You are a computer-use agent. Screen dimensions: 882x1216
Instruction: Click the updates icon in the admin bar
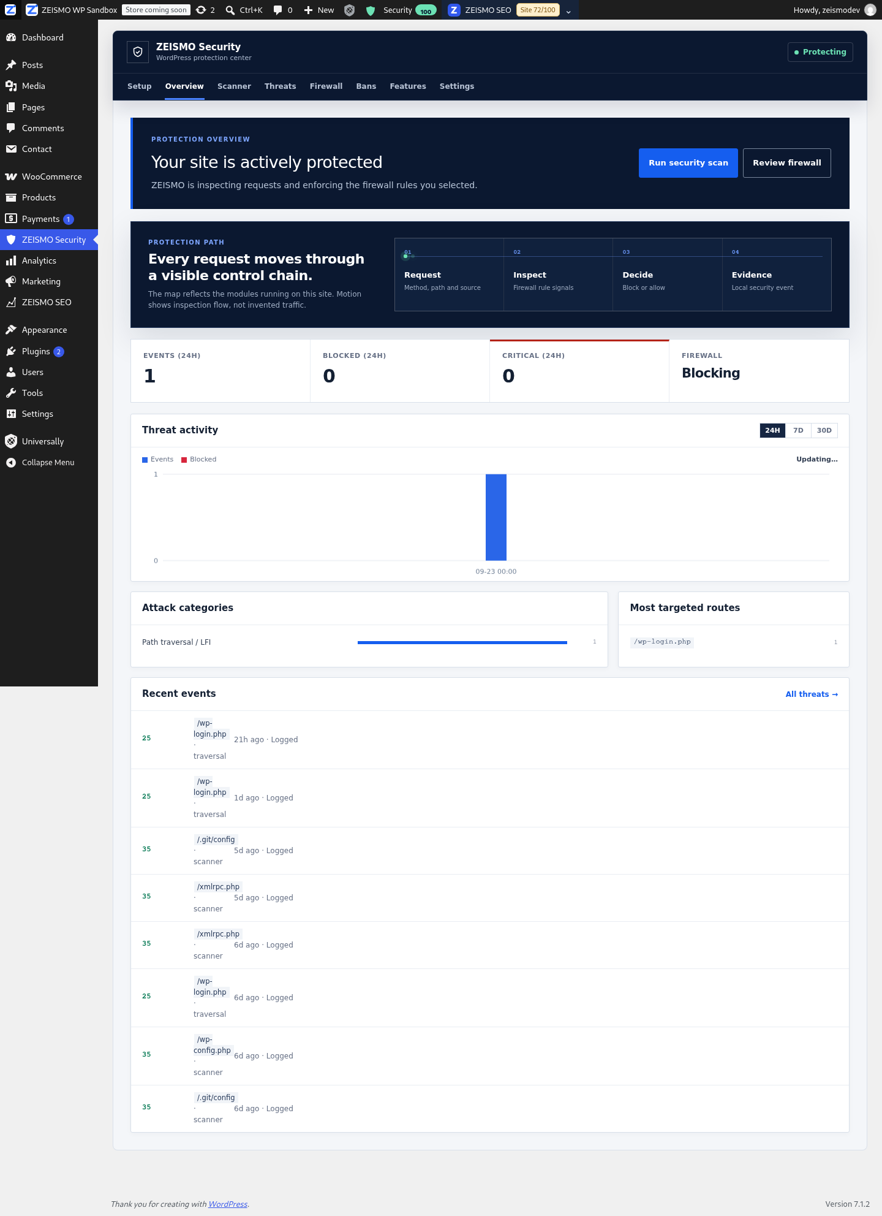tap(201, 10)
